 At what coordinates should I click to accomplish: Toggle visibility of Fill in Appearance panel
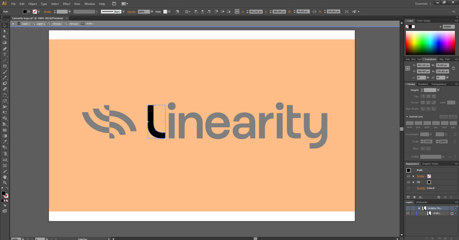pyautogui.click(x=408, y=182)
